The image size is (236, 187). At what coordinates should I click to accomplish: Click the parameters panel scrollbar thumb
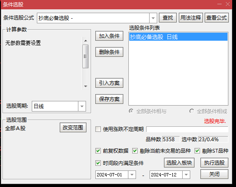tap(86, 56)
